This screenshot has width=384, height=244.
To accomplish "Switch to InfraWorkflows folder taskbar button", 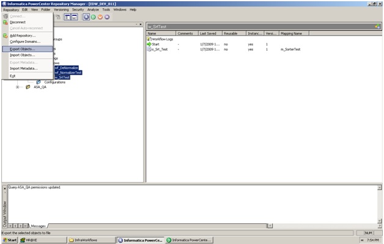I will [x=91, y=240].
